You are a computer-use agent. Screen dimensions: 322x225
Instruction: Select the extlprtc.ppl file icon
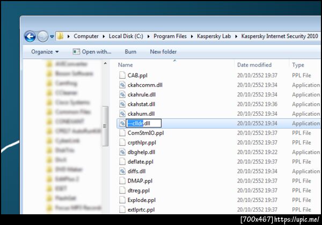122,209
